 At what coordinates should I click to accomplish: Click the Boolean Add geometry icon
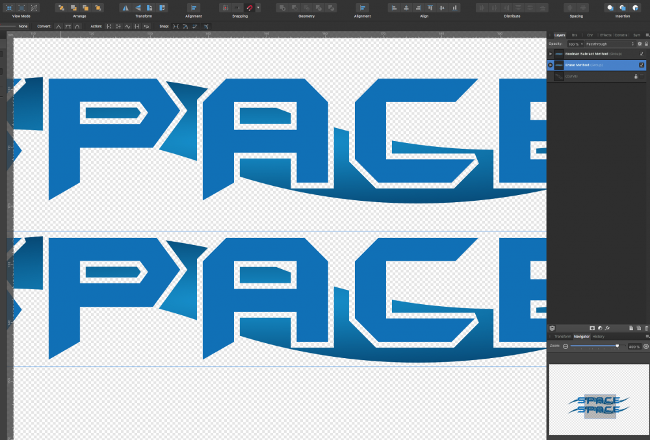click(282, 8)
